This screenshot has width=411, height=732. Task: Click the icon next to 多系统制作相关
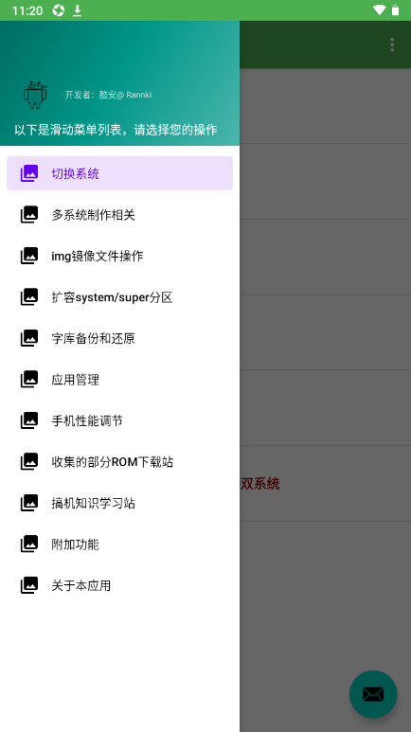pos(29,214)
